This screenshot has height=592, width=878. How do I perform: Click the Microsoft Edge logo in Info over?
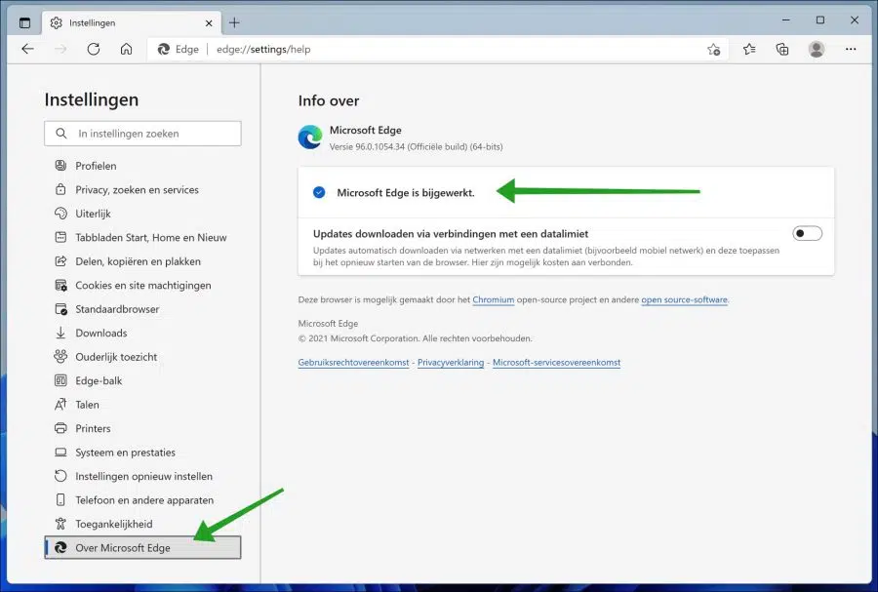pyautogui.click(x=310, y=138)
